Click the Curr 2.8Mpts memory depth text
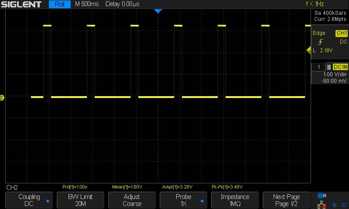This screenshot has width=349, height=209. (330, 19)
